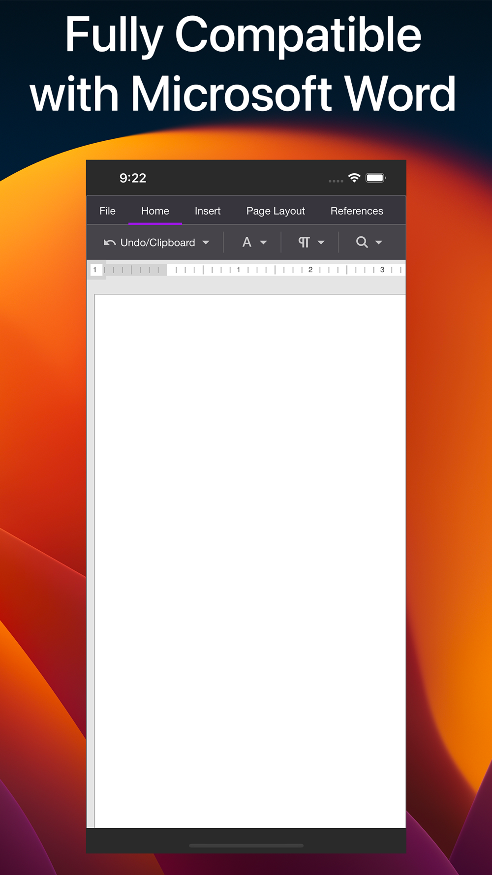Viewport: 492px width, 875px height.
Task: Tap the 9:22 clock in status bar
Action: (x=133, y=178)
